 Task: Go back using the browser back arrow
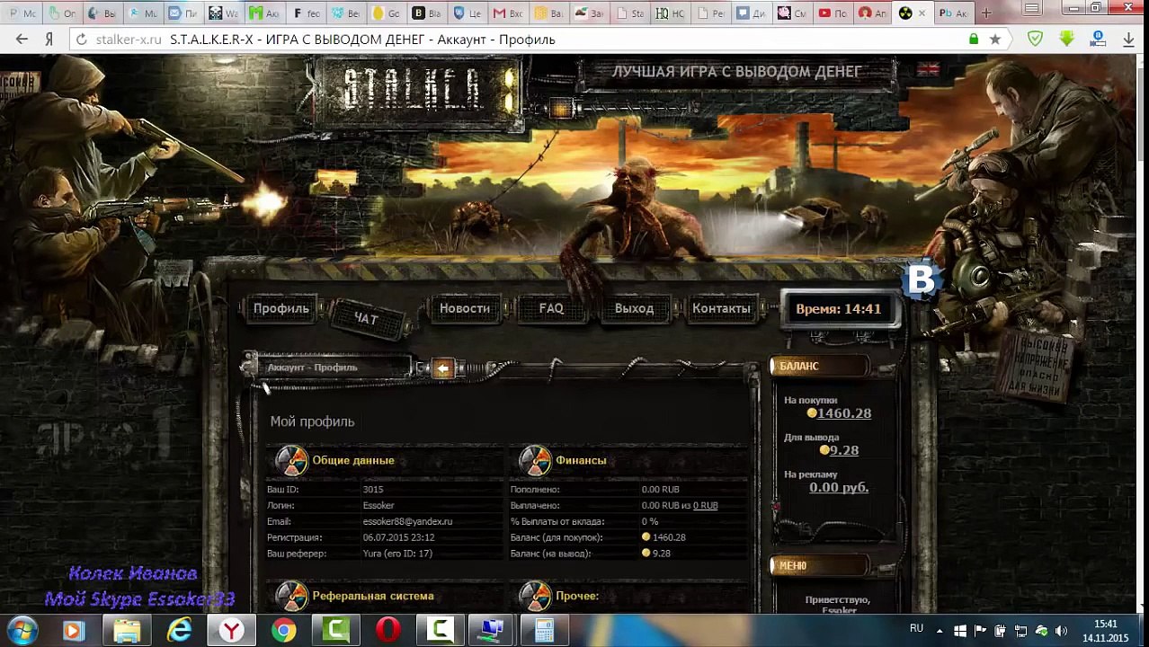pos(22,40)
